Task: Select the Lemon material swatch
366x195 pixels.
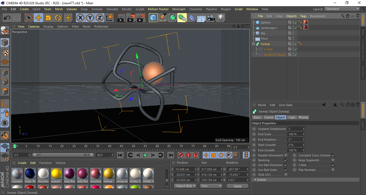Action: pyautogui.click(x=56, y=175)
